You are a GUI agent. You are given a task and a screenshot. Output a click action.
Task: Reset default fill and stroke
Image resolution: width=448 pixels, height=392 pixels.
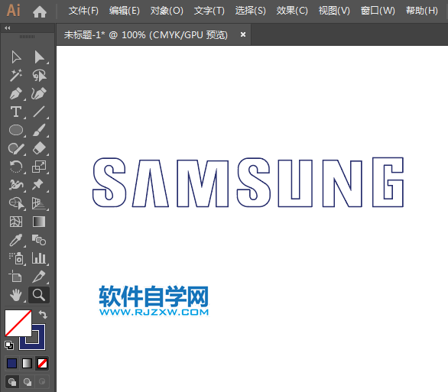click(9, 345)
